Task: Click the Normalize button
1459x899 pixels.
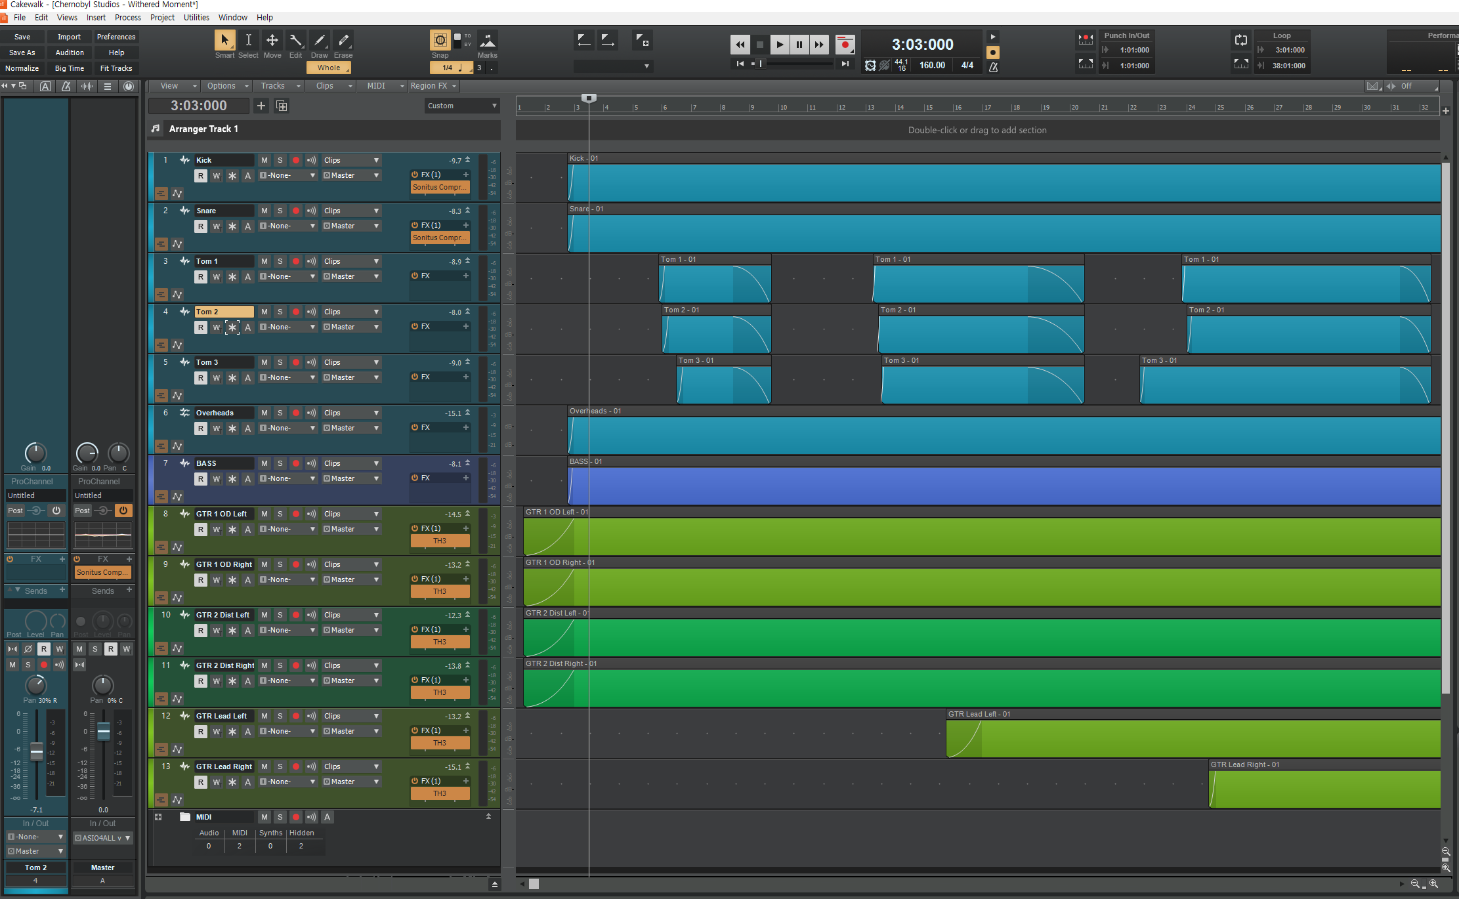Action: click(x=22, y=68)
